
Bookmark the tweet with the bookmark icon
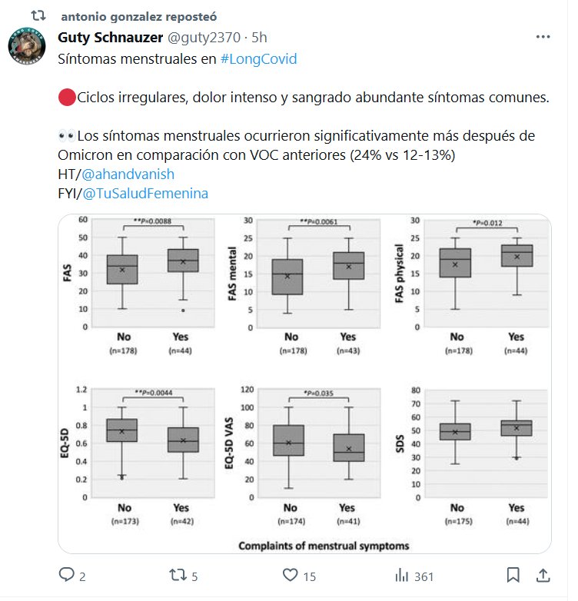coord(513,574)
